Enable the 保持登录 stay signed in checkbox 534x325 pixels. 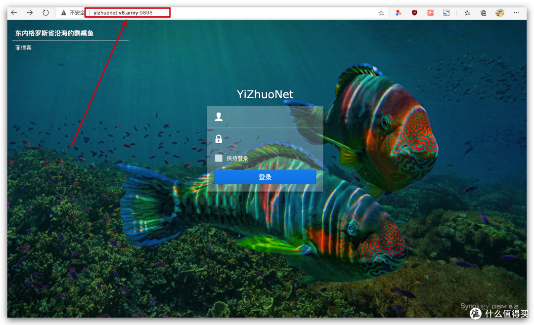(x=219, y=158)
